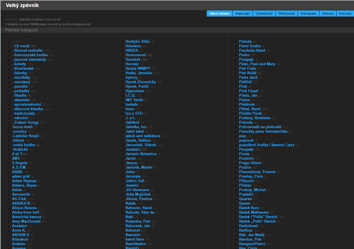This screenshot has height=249, width=354.
Task: Switch to the Nejnovější tab
Action: pos(242,13)
